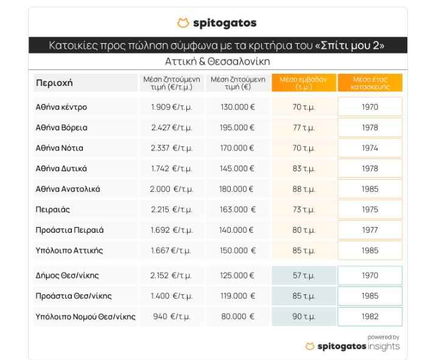Click the top spitogatos brand name text
This screenshot has height=360, width=428.
(225, 23)
